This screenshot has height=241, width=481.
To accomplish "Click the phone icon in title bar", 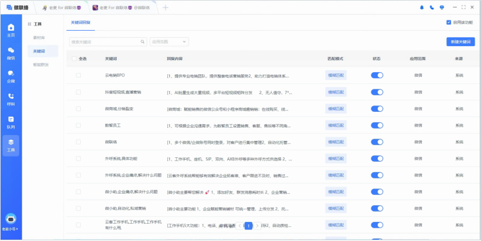I will (x=432, y=7).
